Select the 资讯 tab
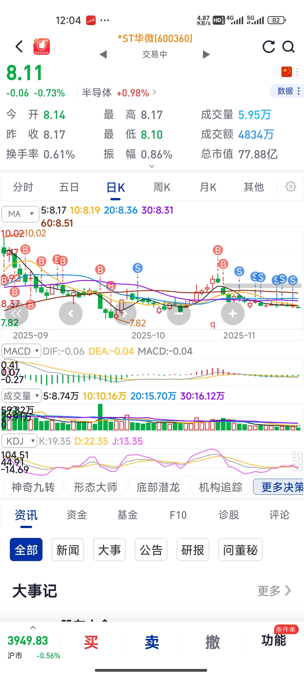304x677 pixels. pyautogui.click(x=26, y=515)
